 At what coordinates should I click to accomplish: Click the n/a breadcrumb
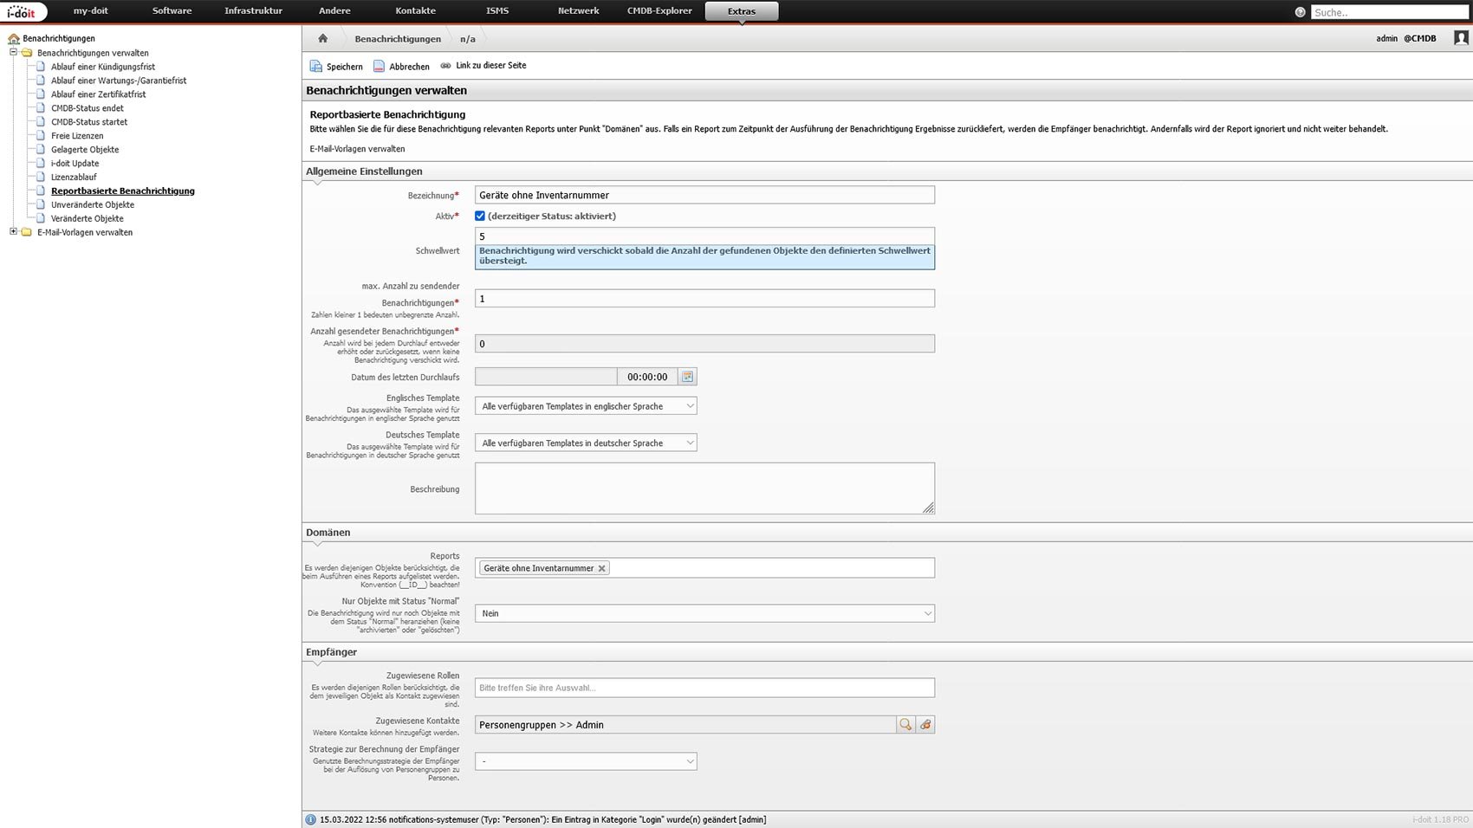(468, 39)
